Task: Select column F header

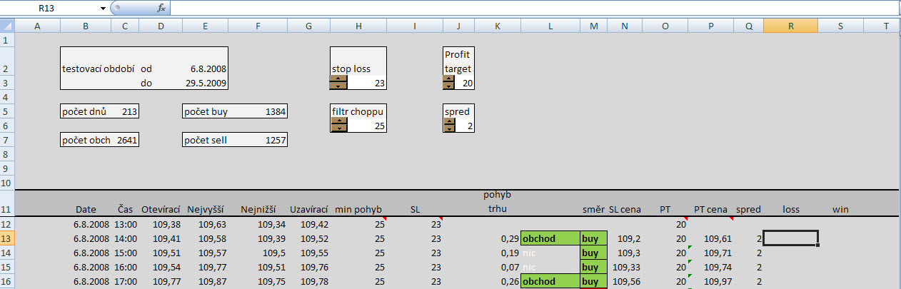Action: pos(257,26)
